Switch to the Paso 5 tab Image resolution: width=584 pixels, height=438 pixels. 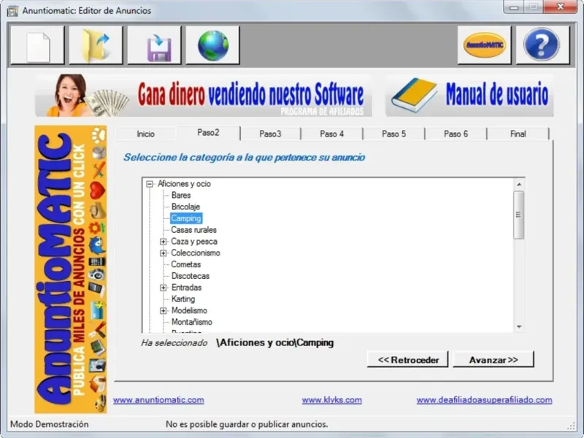[393, 134]
